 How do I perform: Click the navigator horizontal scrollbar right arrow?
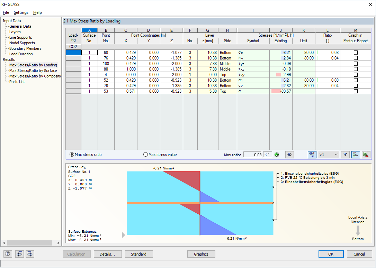point(58,243)
